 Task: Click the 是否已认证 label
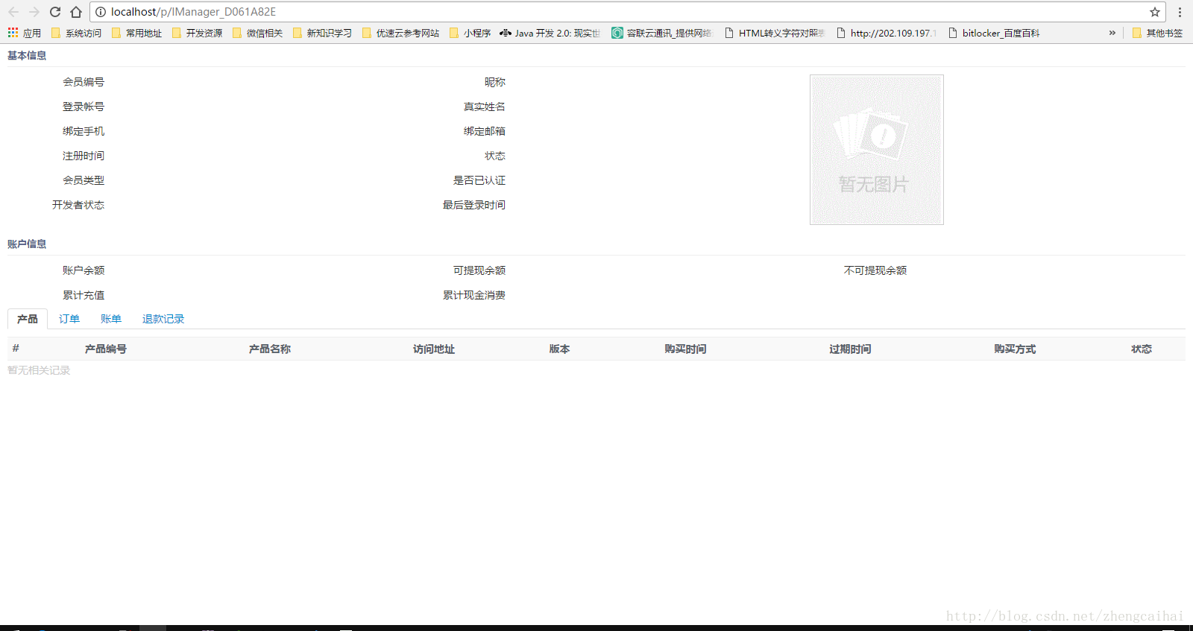coord(479,180)
